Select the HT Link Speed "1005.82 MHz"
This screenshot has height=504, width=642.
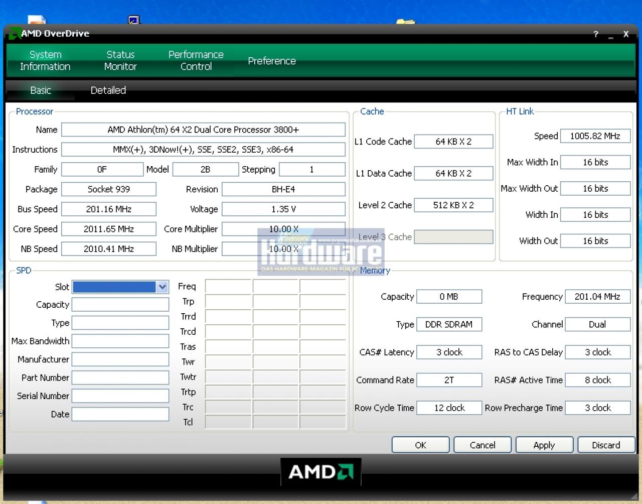(595, 136)
